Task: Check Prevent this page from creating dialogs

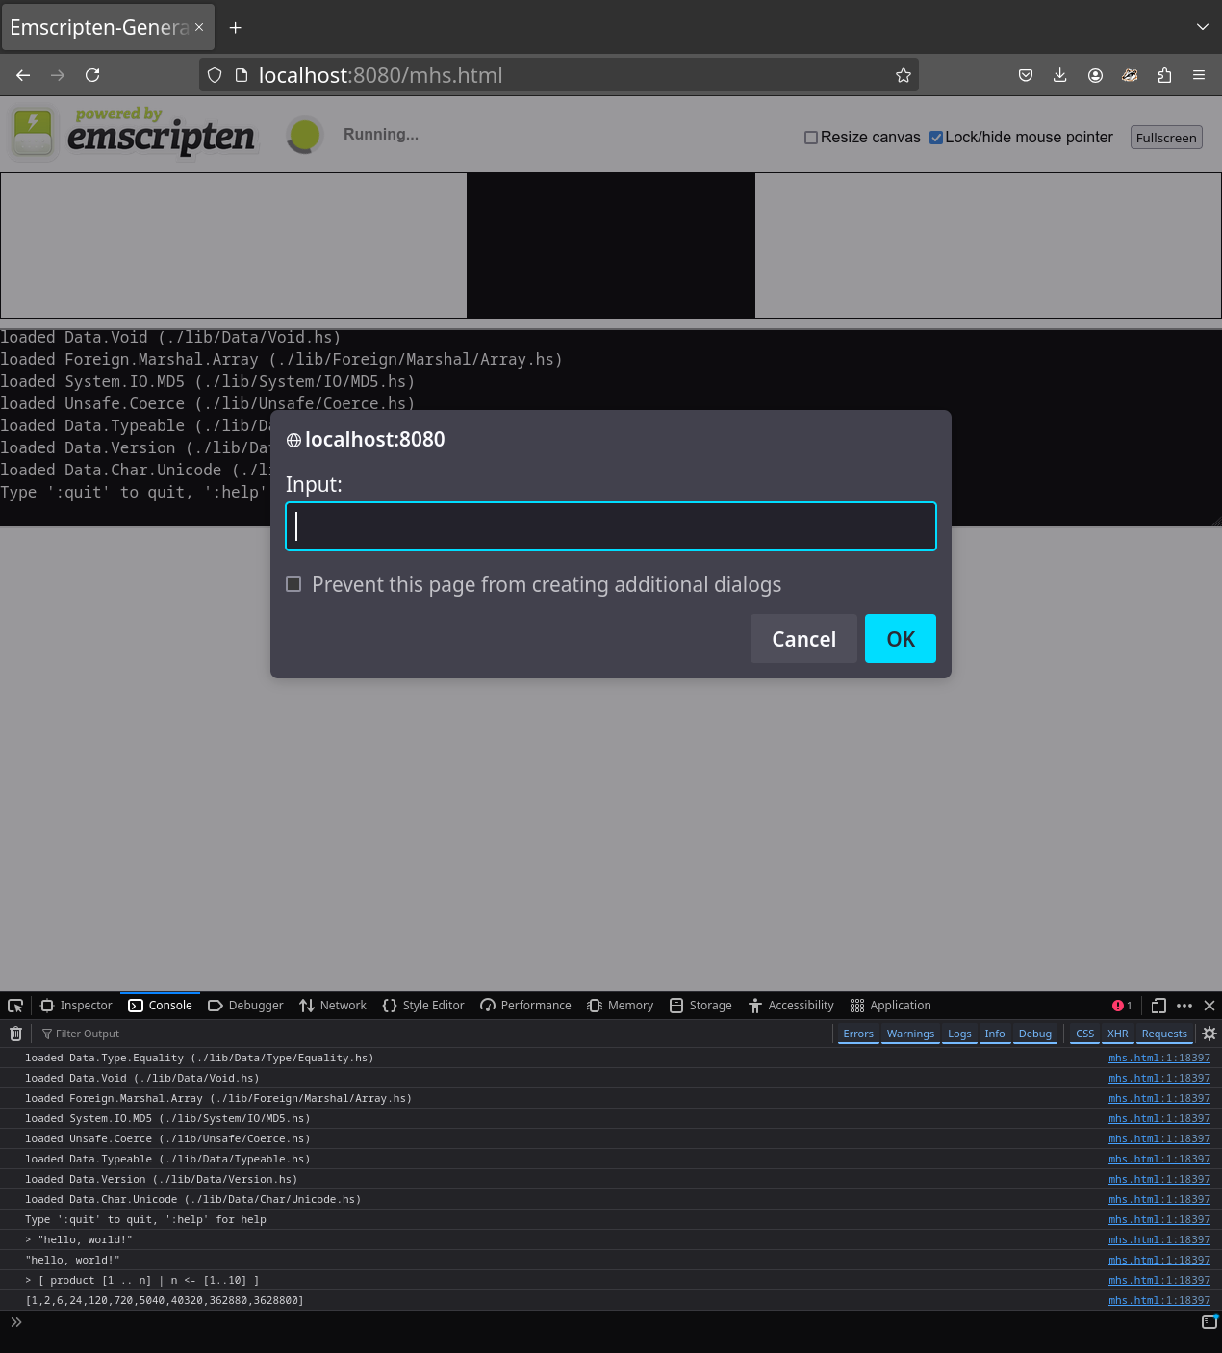Action: [293, 584]
